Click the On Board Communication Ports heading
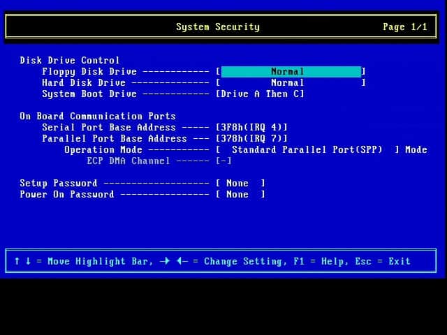 coord(98,117)
